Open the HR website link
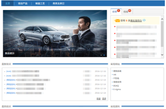 click(115, 75)
